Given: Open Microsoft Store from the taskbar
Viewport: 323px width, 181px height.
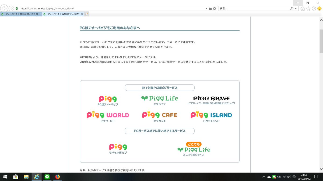Looking at the screenshot, I should tap(16, 177).
